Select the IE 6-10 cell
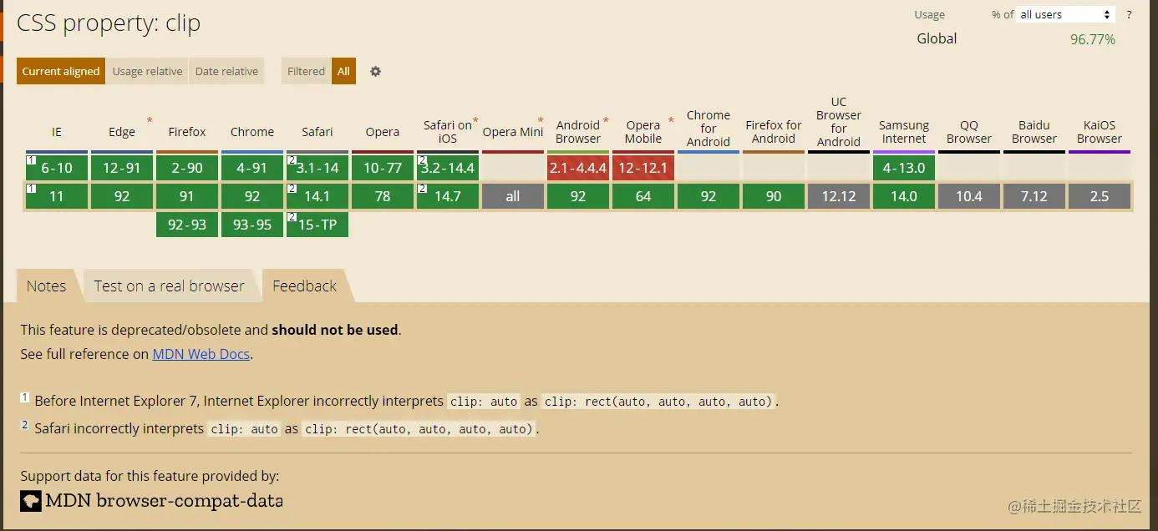The height and width of the screenshot is (531, 1158). (x=57, y=168)
